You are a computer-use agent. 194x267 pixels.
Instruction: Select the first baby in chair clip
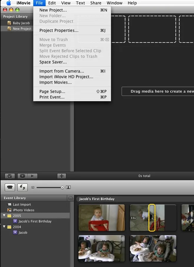[x=102, y=218]
